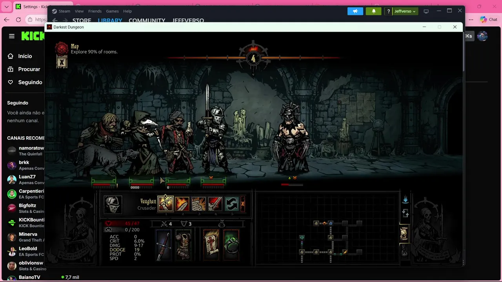Viewport: 502px width, 282px height.
Task: Click the browser back button
Action: 6,20
